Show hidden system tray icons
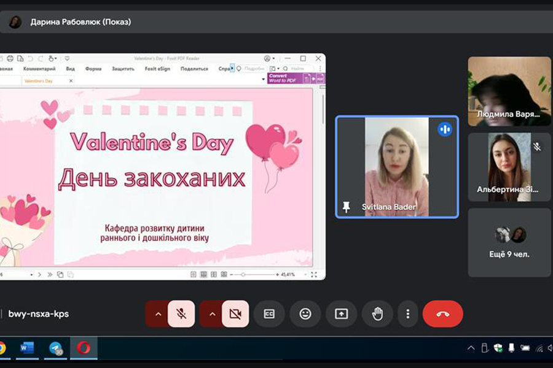The height and width of the screenshot is (368, 553). [x=471, y=348]
